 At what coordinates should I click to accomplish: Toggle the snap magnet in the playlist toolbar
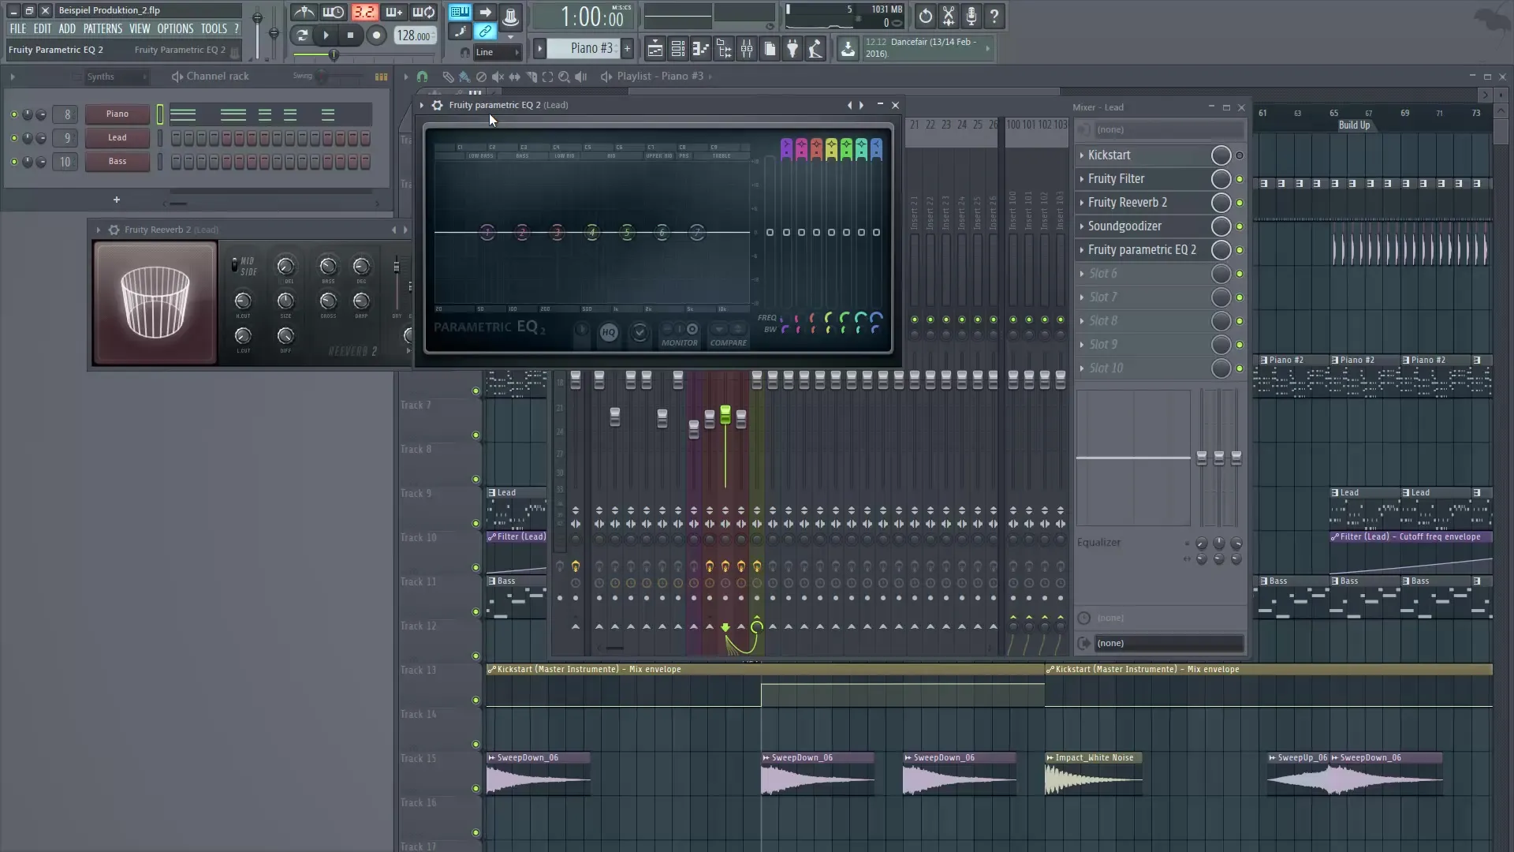pyautogui.click(x=423, y=77)
